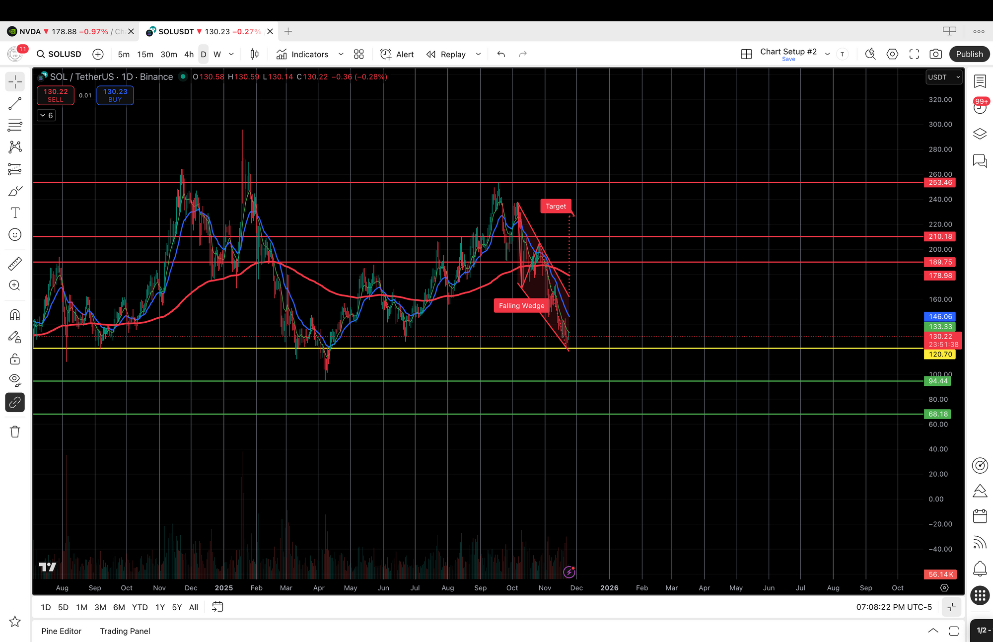
Task: Select the trend line drawing tool
Action: 15,103
